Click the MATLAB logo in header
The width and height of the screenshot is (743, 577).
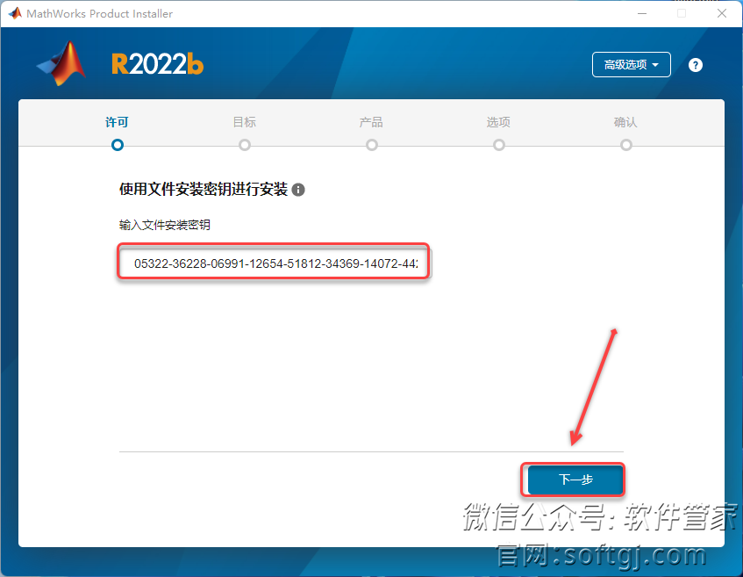[x=61, y=63]
